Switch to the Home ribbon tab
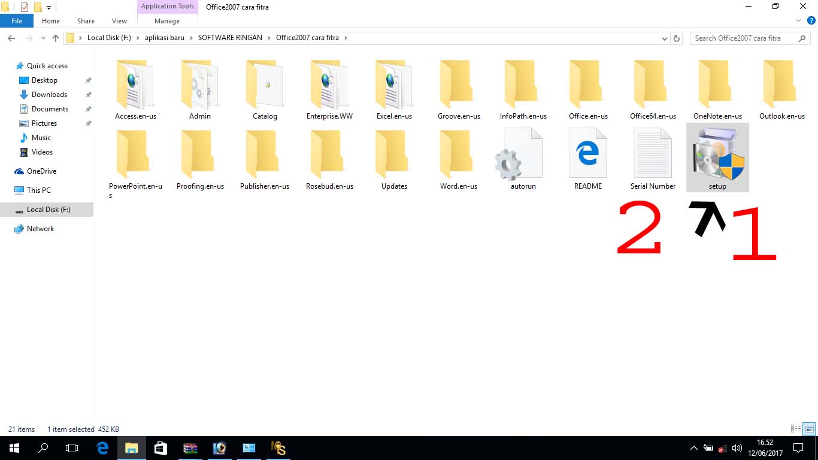Viewport: 818px width, 460px height. pos(51,21)
